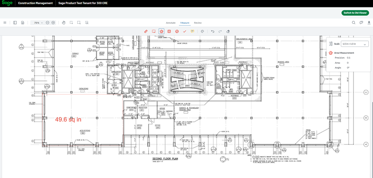Click the Construction Management header link
Viewport: 373px width, 178px height.
point(35,3)
